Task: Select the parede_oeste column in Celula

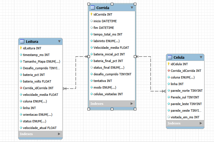Action: point(186,111)
